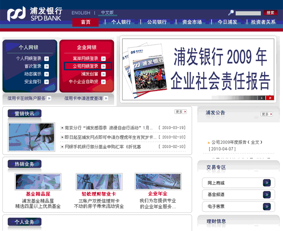Click the 企业年金 thumbnail image
The height and width of the screenshot is (231, 283).
click(158, 181)
